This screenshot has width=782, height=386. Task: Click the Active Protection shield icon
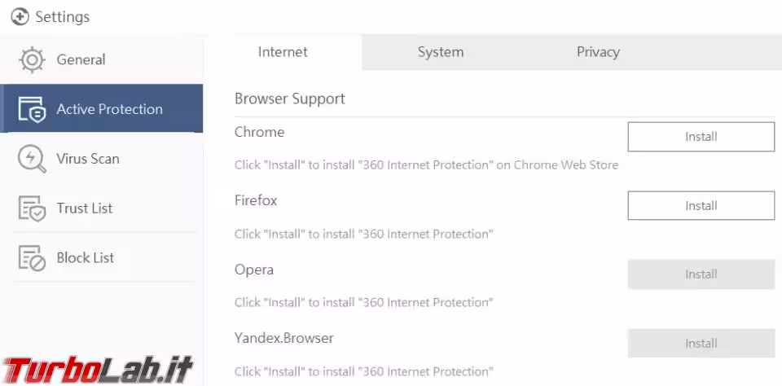click(x=32, y=109)
